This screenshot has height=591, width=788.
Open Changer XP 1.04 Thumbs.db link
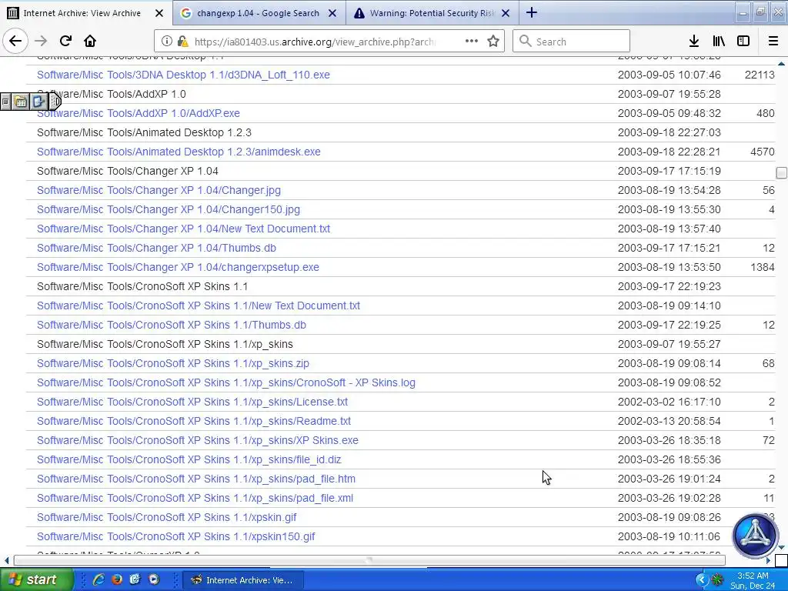tap(156, 248)
